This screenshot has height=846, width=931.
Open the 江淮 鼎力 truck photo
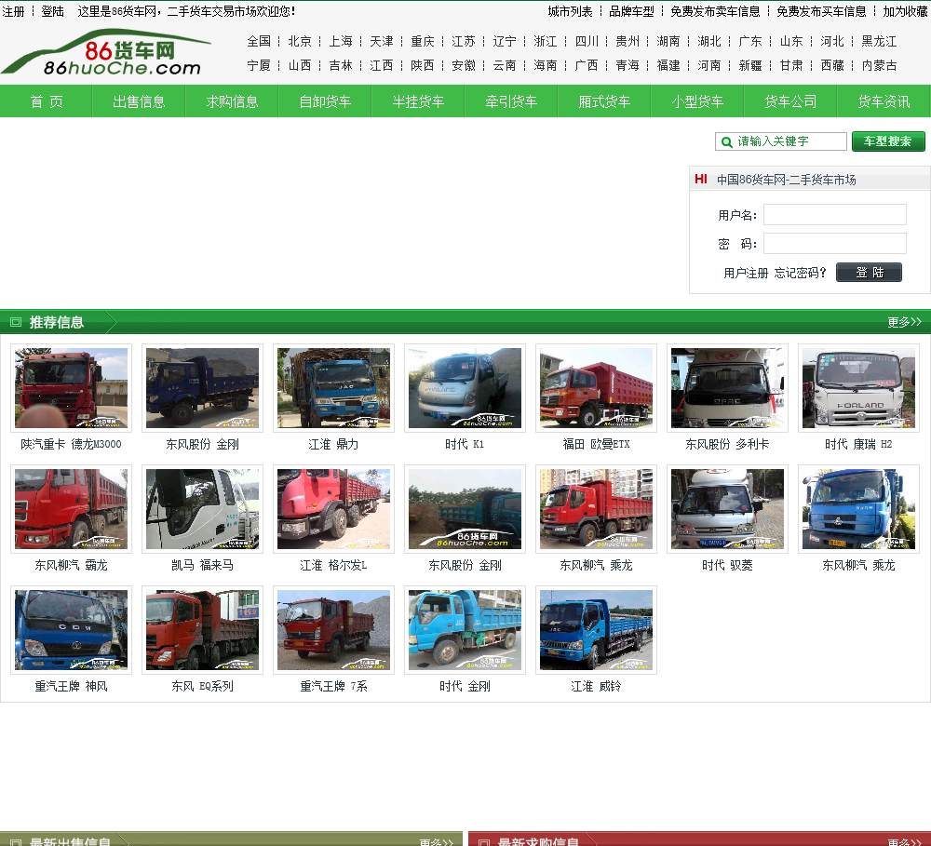(x=333, y=388)
